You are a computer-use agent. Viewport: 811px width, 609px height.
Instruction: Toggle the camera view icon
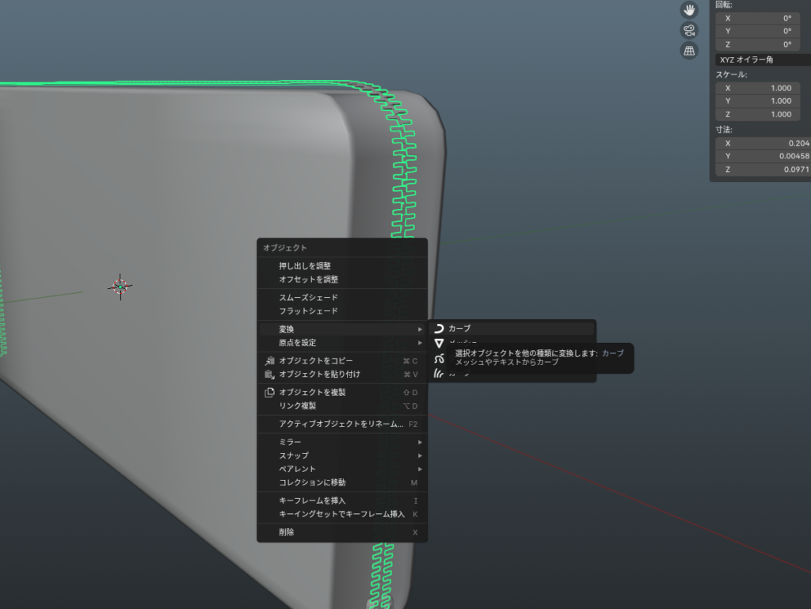pos(689,31)
